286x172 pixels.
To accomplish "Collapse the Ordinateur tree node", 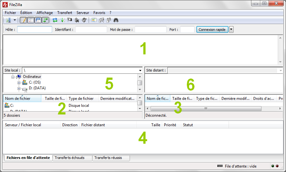I will coord(13,77).
